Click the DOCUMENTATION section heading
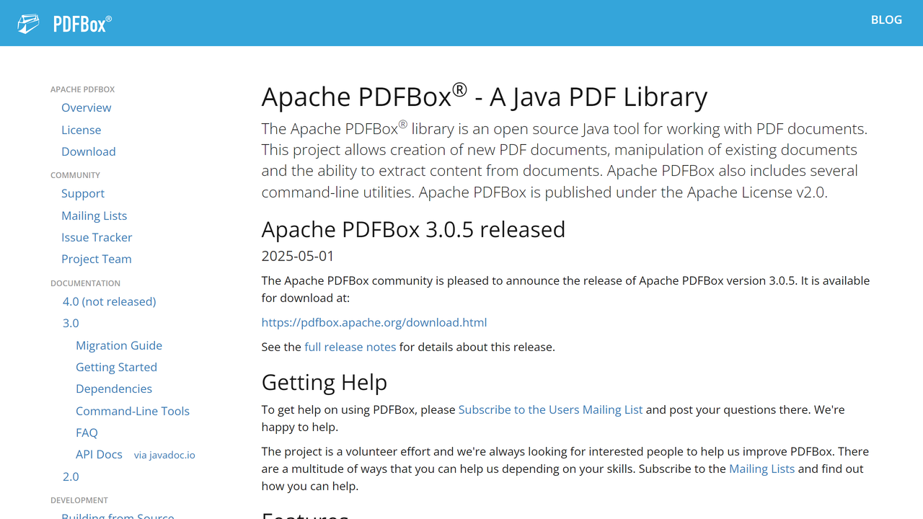The image size is (923, 519). coord(85,283)
